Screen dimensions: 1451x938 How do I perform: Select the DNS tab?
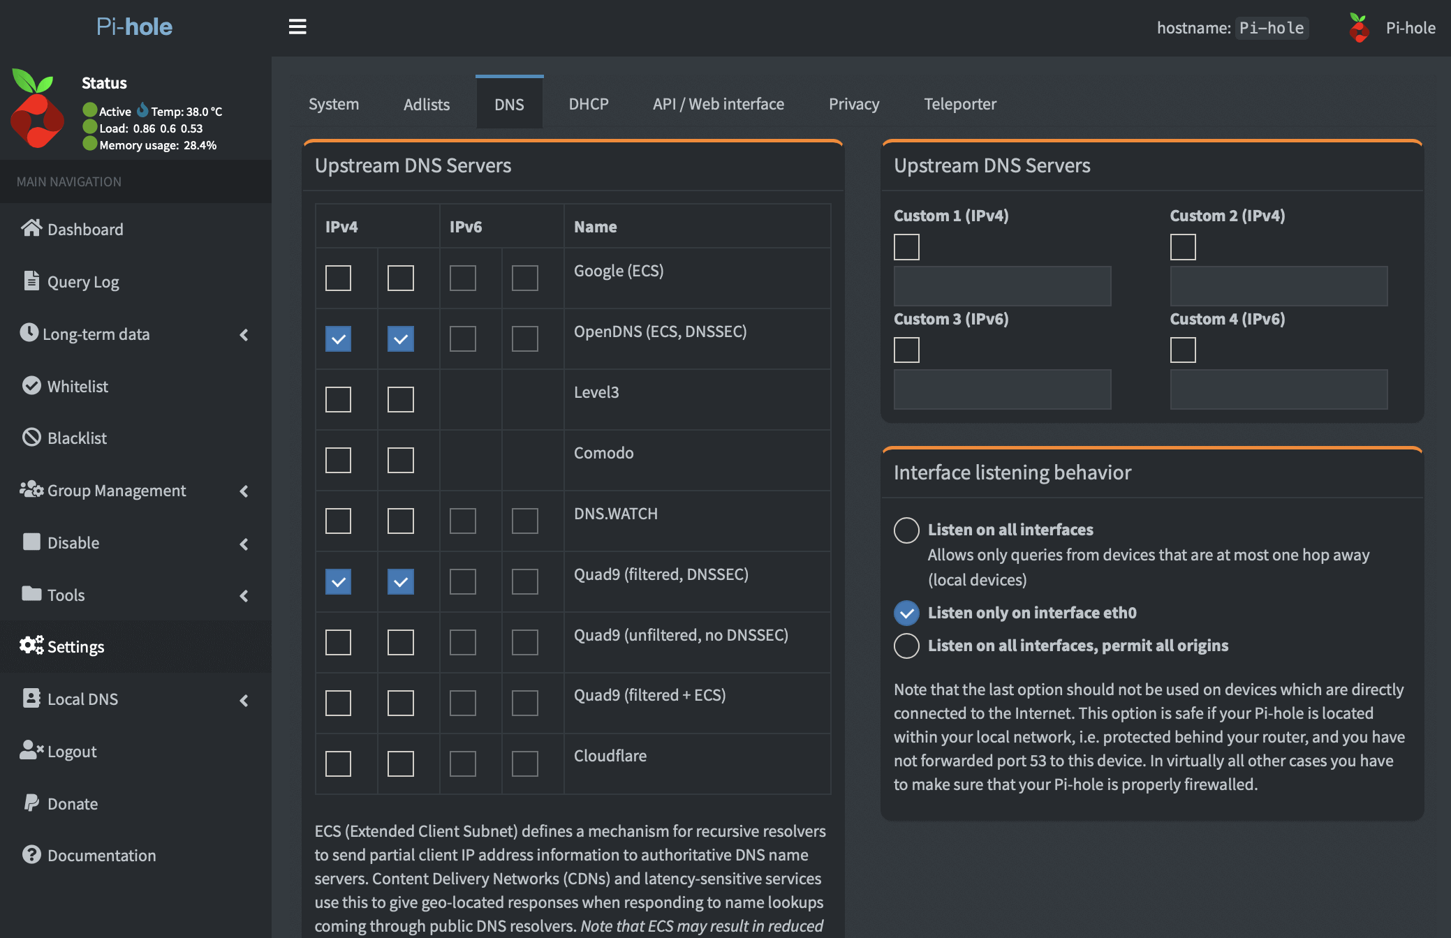click(509, 104)
